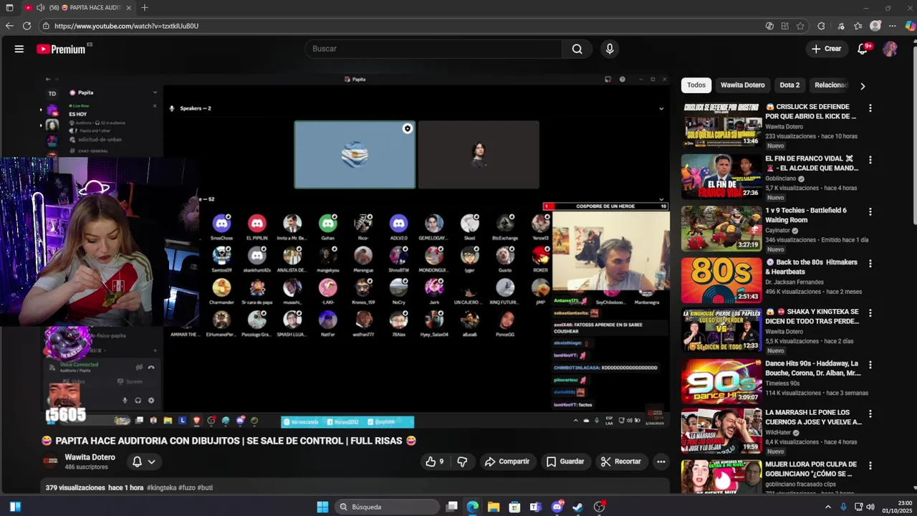917x516 pixels.
Task: Open the YouTube hamburger guide menu
Action: [x=19, y=49]
